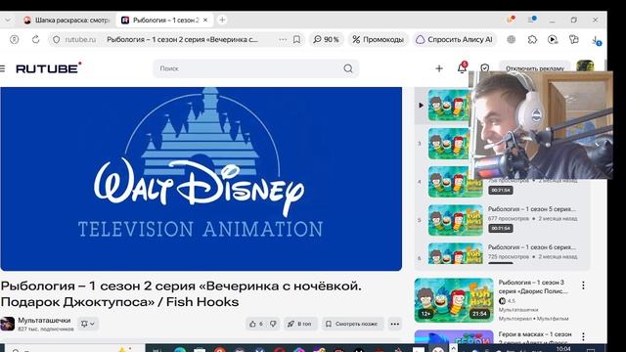The image size is (626, 352).
Task: Open Промокоды button in the toolbar
Action: [379, 39]
